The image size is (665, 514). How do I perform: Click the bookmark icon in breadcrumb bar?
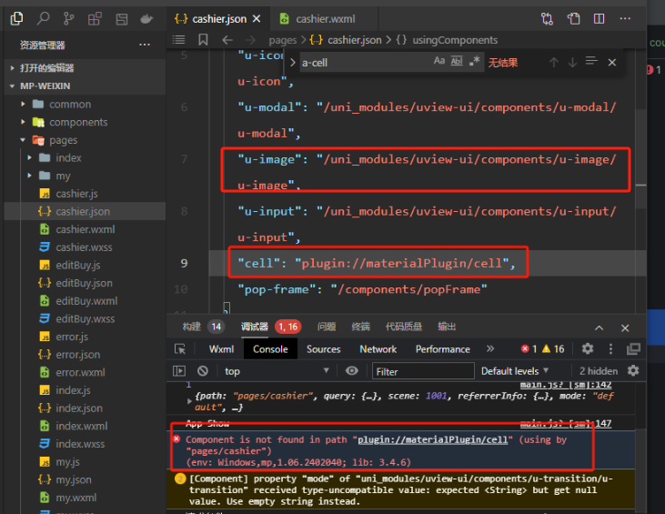(203, 40)
